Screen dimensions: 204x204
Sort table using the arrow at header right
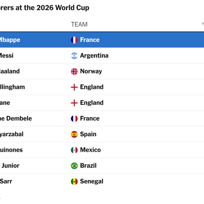tap(203, 24)
